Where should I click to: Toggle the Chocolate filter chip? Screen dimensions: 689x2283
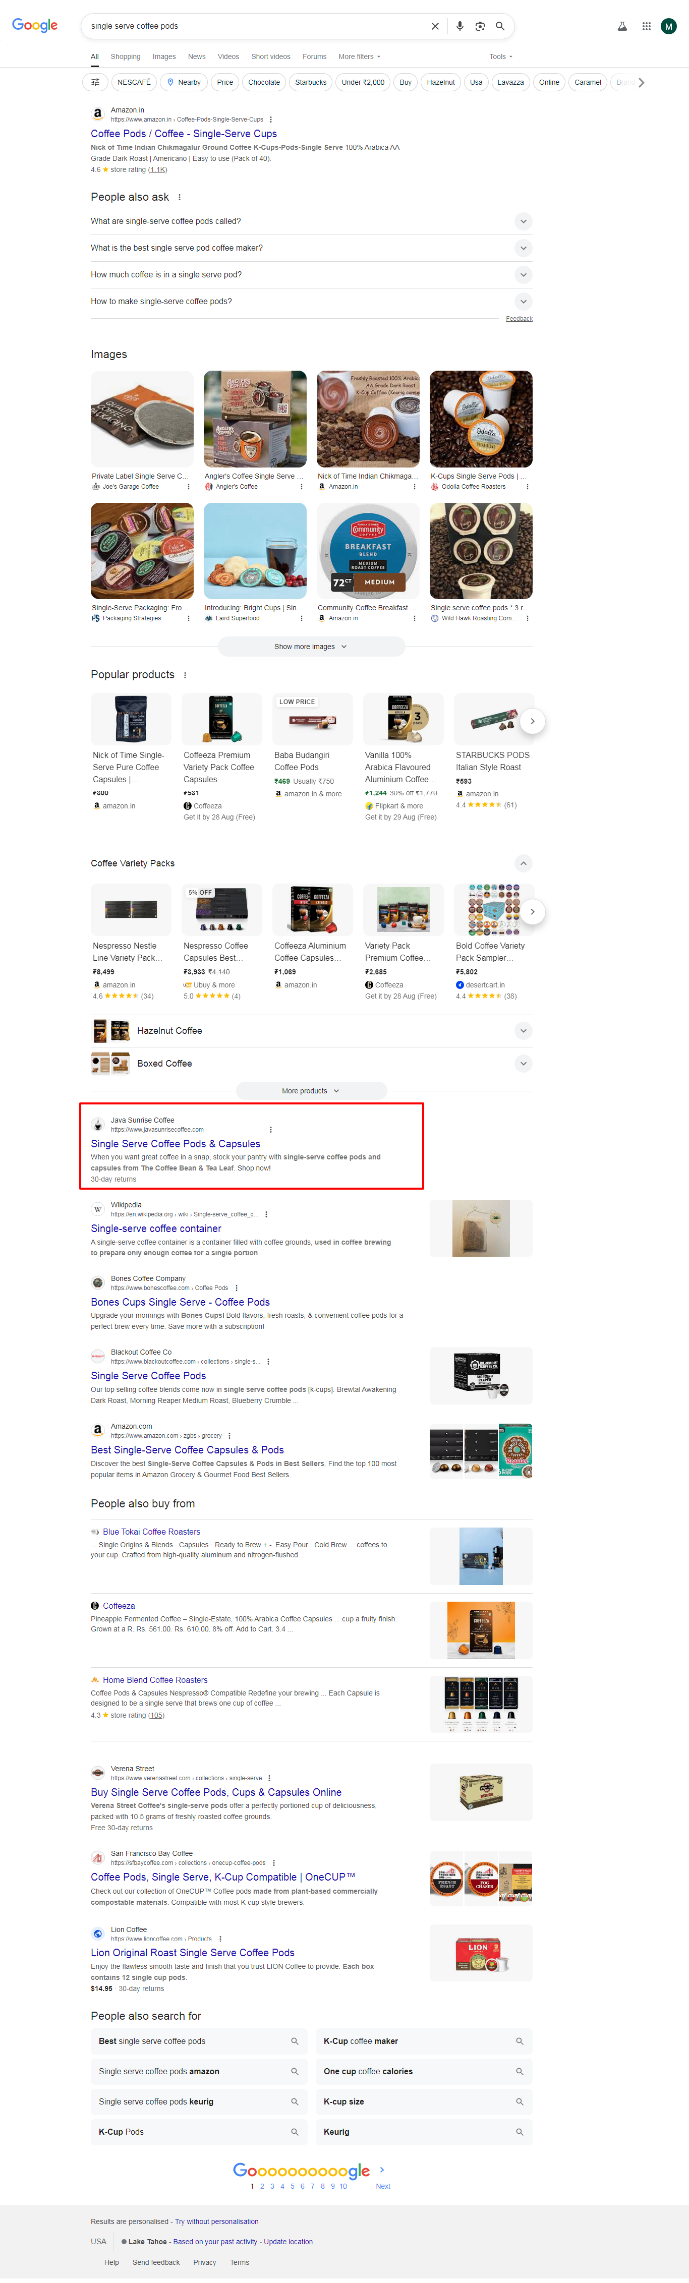click(x=264, y=82)
